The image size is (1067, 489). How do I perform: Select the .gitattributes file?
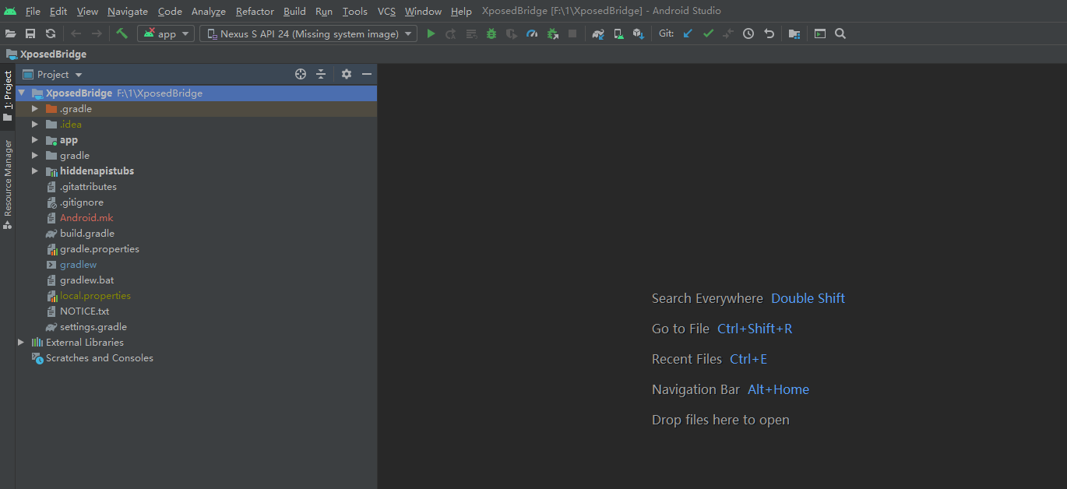pyautogui.click(x=88, y=187)
